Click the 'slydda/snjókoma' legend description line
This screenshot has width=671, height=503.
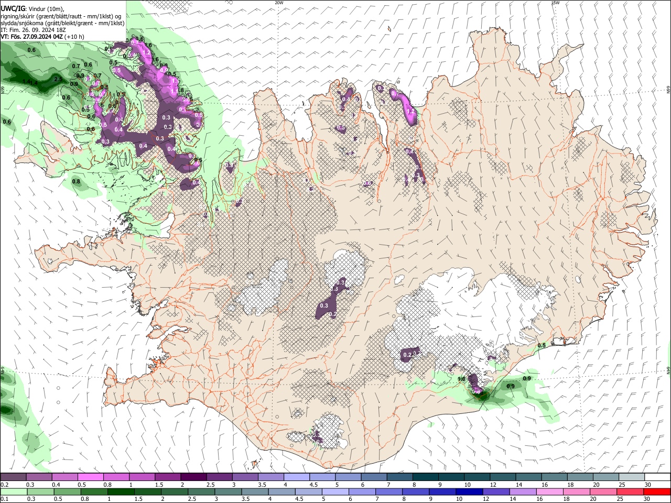coord(62,23)
